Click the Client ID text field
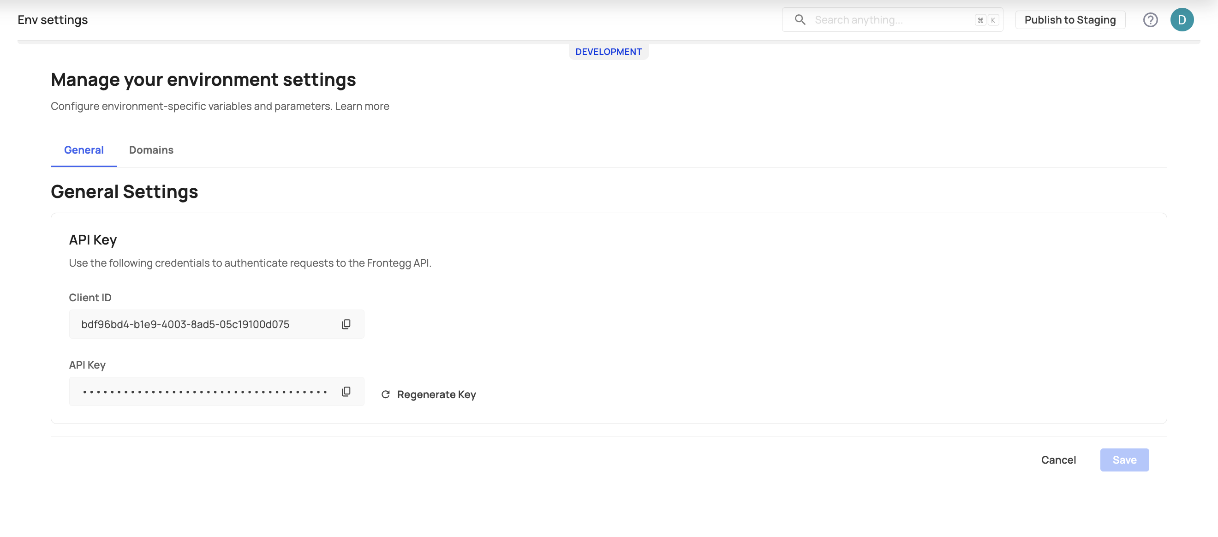 pyautogui.click(x=203, y=324)
